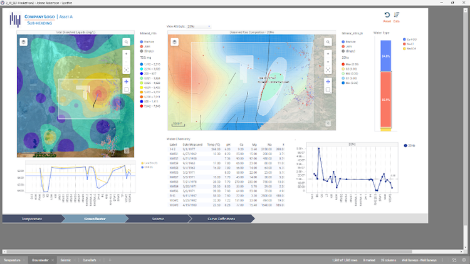
Task: Open layers control on Total Dissolved Liquids map
Action: pos(24,42)
